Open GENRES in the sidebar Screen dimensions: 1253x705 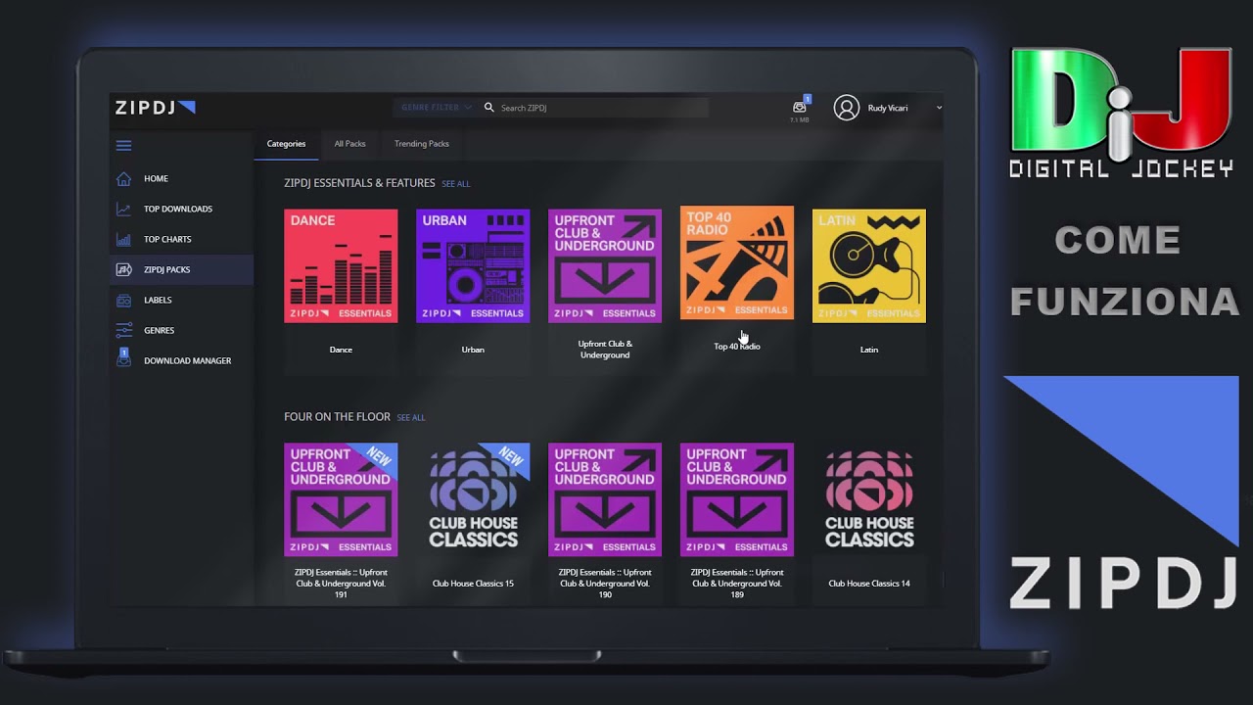click(x=160, y=330)
